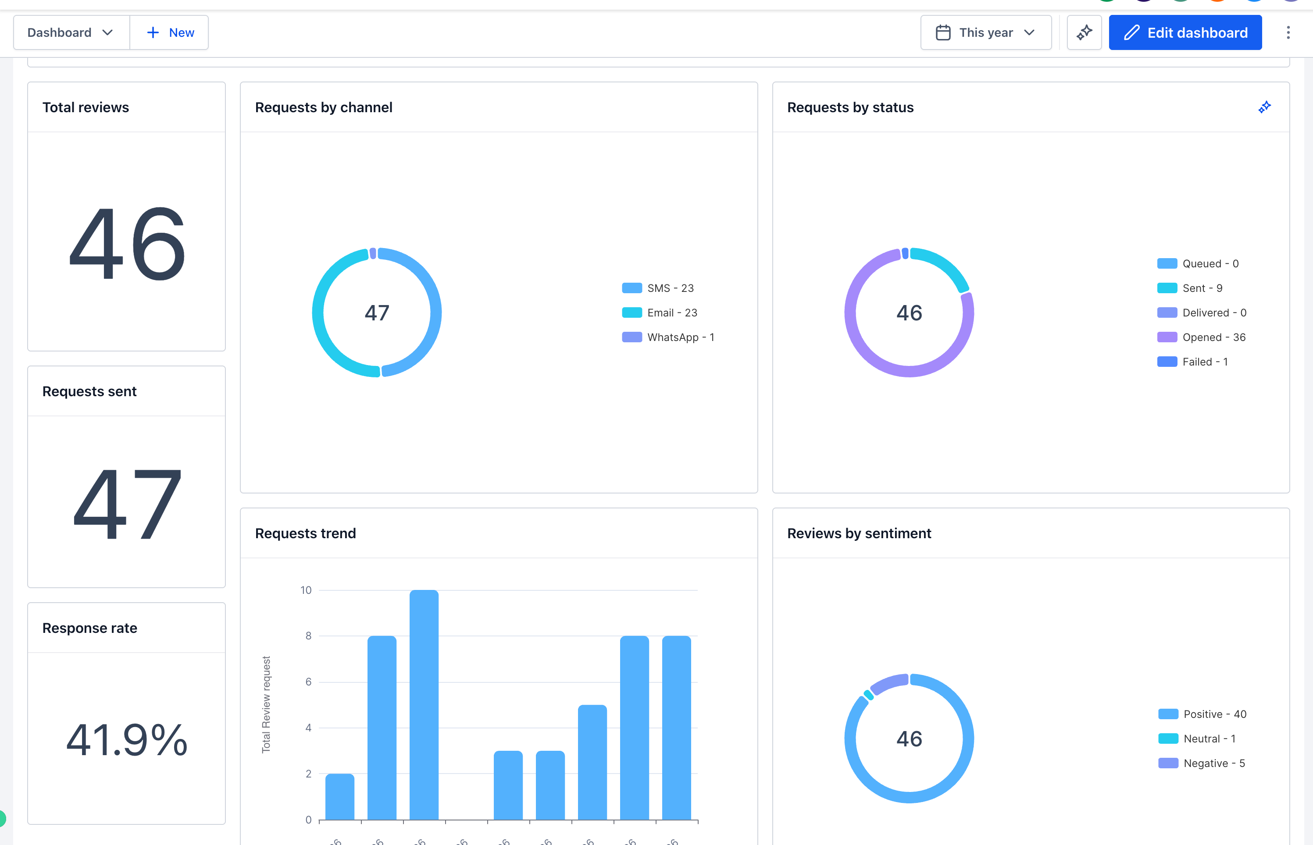Click the WhatsApp legend color swatch
1313x845 pixels.
click(632, 337)
